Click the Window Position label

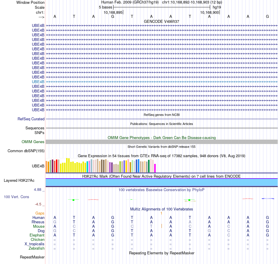pos(30,2)
